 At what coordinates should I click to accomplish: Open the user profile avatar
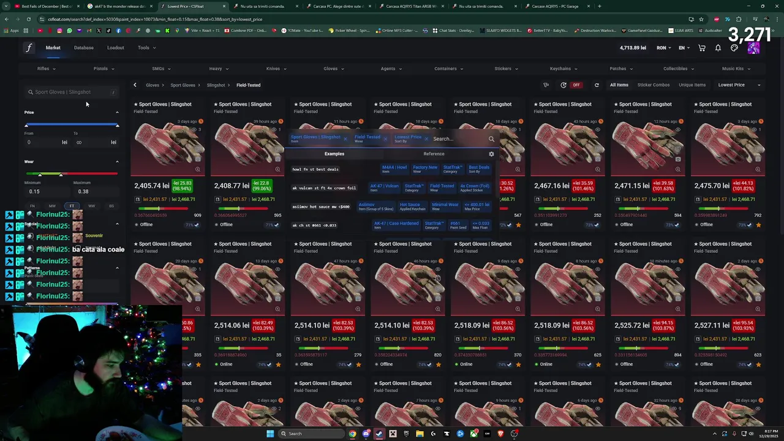point(753,48)
